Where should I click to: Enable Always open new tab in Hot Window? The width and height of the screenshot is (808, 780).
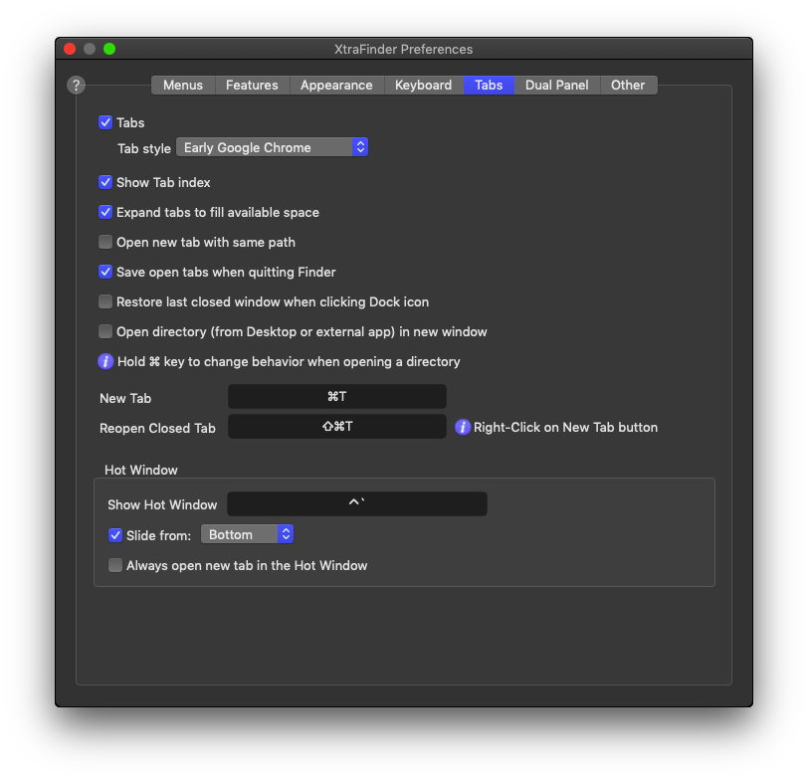coord(115,565)
